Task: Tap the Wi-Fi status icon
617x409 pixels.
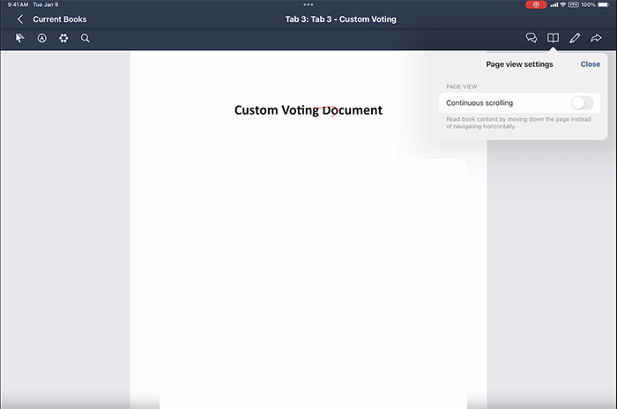Action: pos(563,4)
